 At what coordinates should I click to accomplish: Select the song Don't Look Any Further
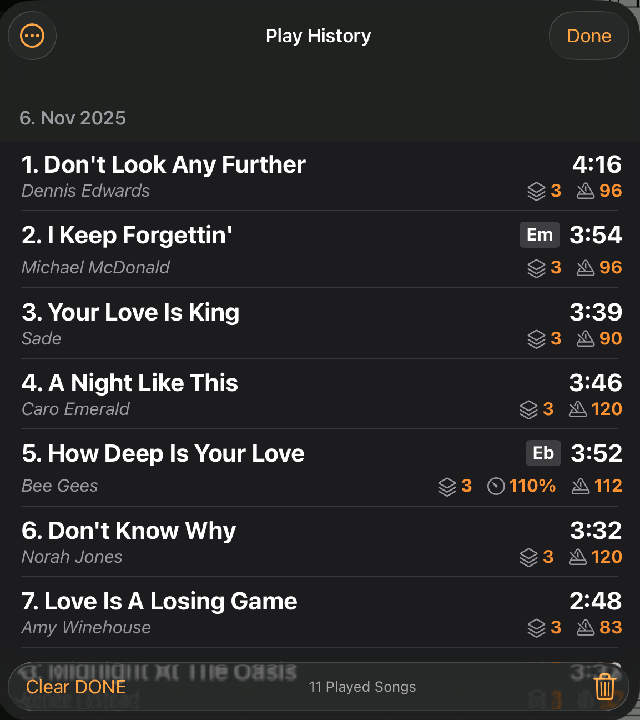click(321, 176)
